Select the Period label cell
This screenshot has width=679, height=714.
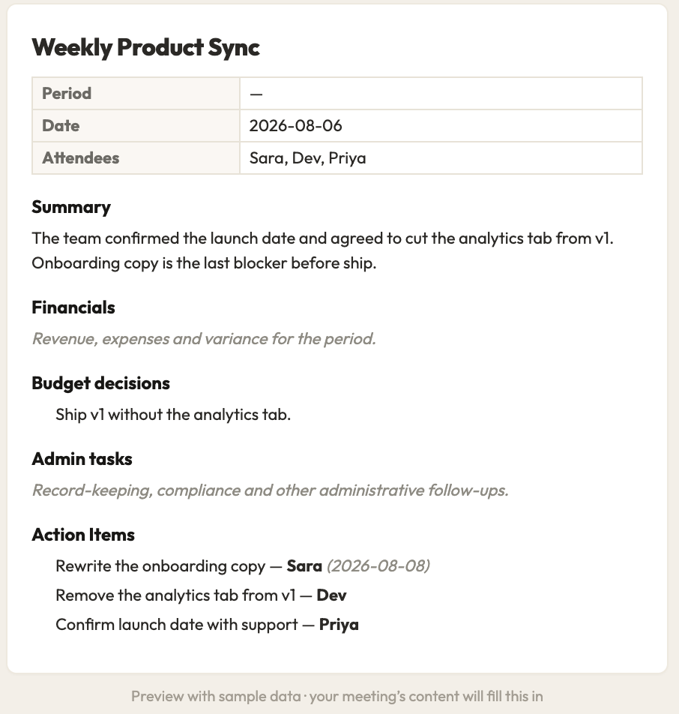click(136, 93)
